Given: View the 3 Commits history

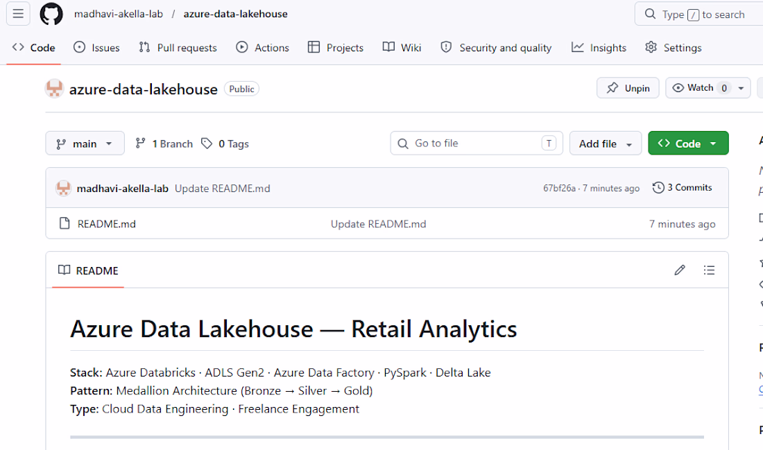Looking at the screenshot, I should [x=683, y=187].
